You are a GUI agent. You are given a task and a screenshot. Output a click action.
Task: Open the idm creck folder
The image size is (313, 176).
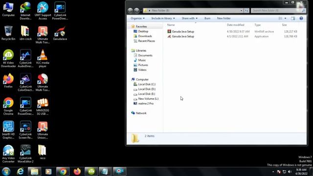tap(25, 33)
